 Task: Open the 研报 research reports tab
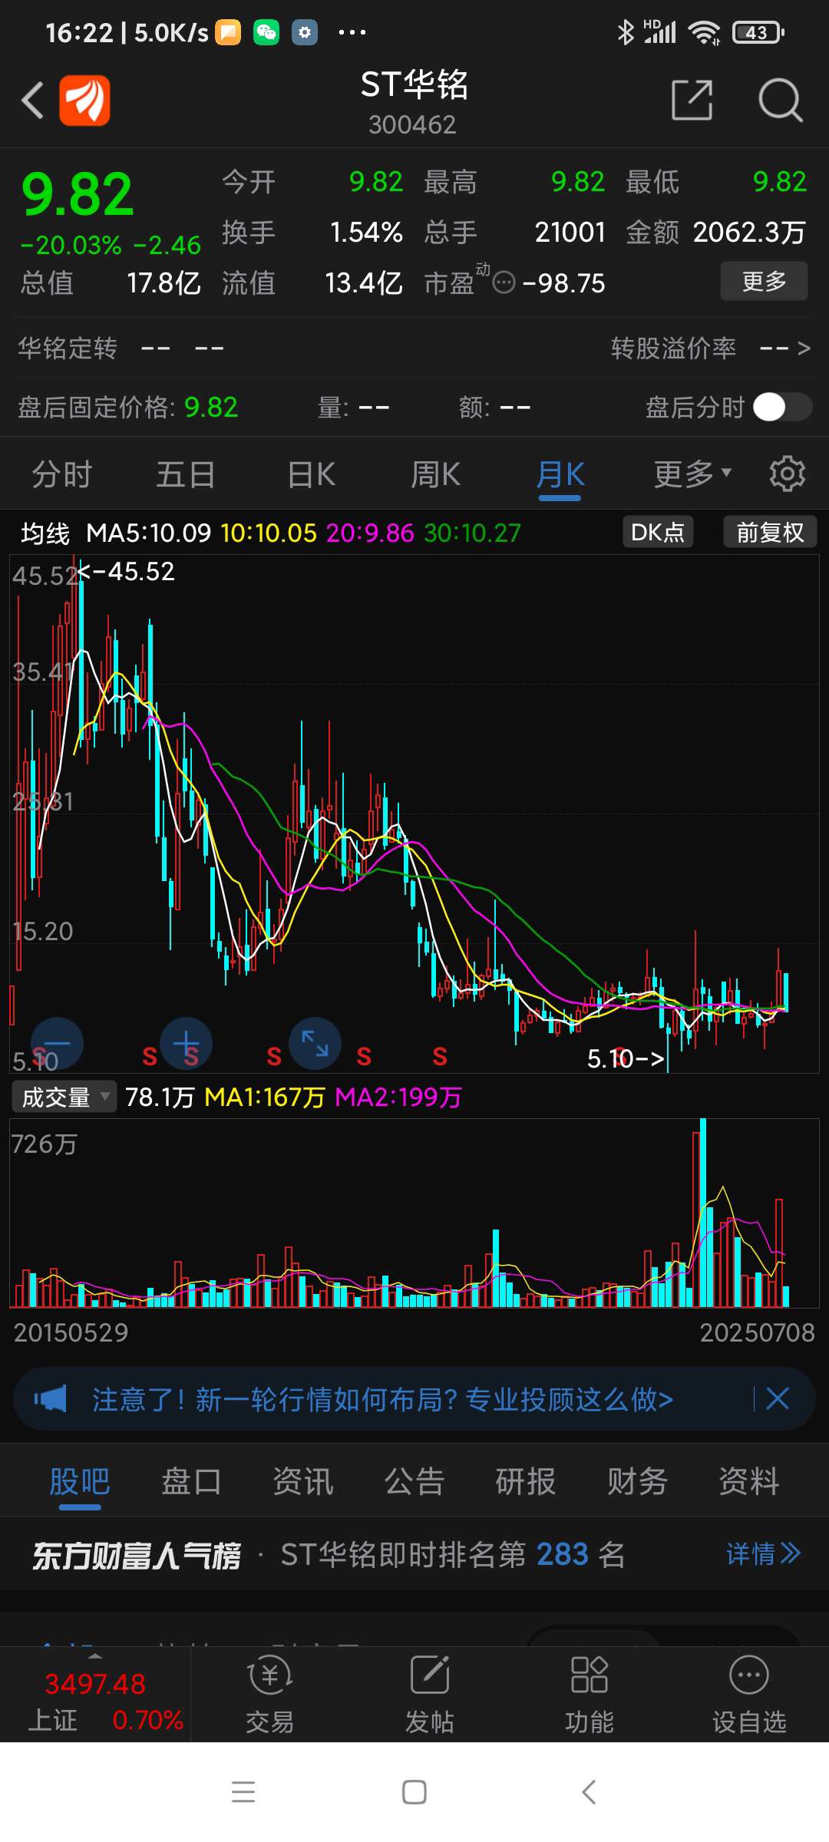[526, 1481]
